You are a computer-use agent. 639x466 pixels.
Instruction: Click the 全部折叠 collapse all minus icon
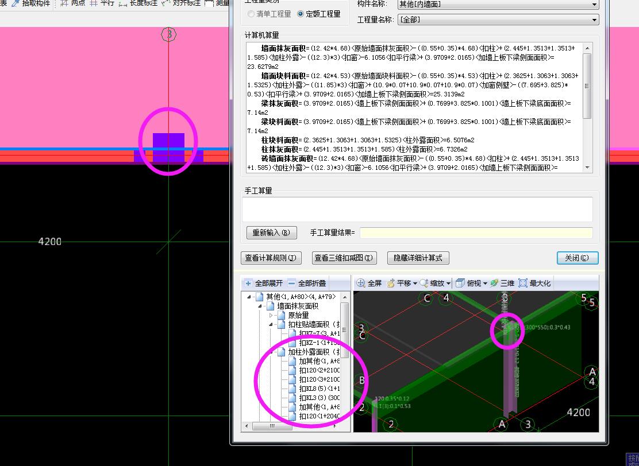click(x=291, y=284)
